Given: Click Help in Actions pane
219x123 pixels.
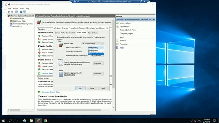Looking at the screenshot, I should pyautogui.click(x=122, y=48).
